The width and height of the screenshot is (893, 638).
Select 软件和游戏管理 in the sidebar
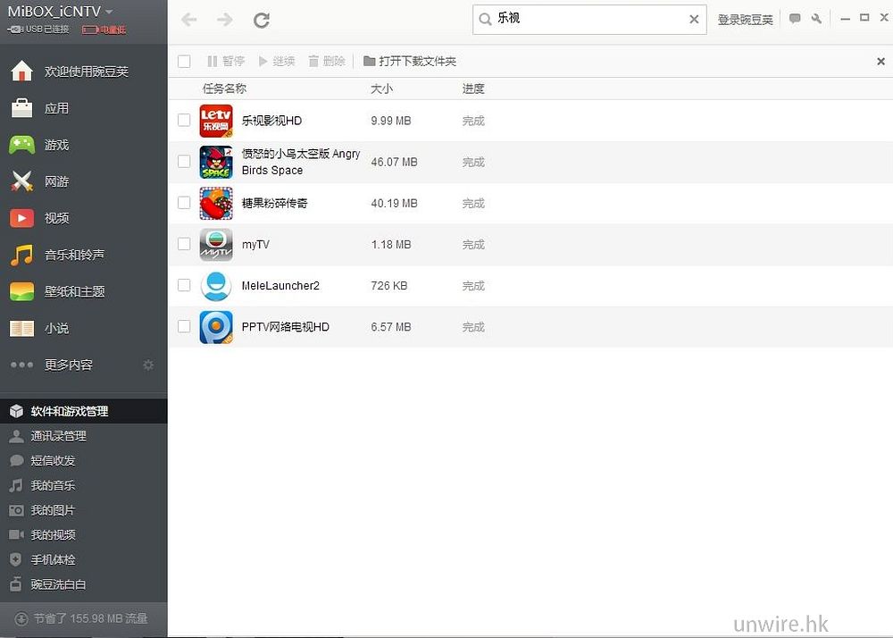click(x=69, y=411)
